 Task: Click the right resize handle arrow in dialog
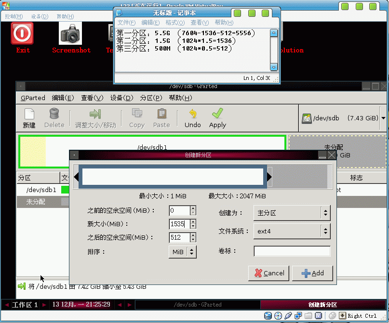(269, 177)
